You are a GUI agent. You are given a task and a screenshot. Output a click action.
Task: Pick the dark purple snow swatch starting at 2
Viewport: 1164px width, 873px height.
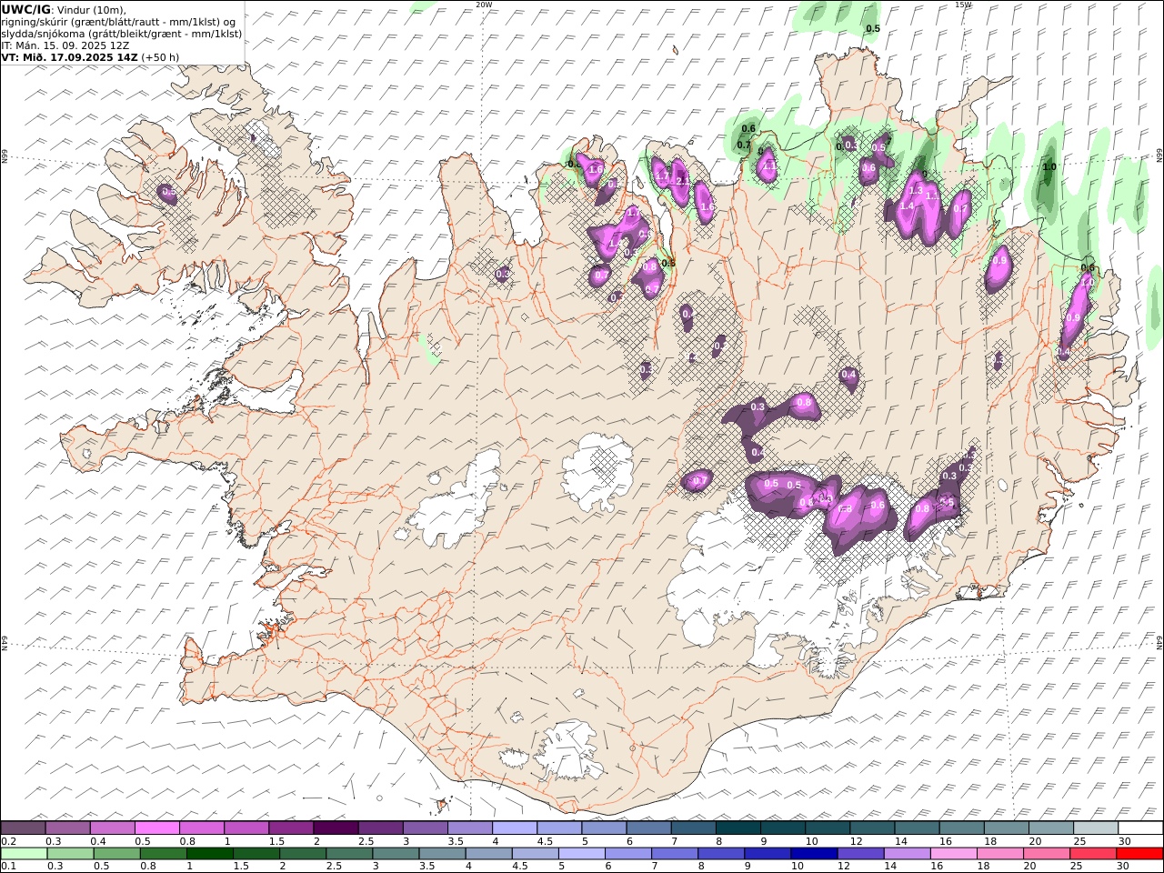click(335, 828)
